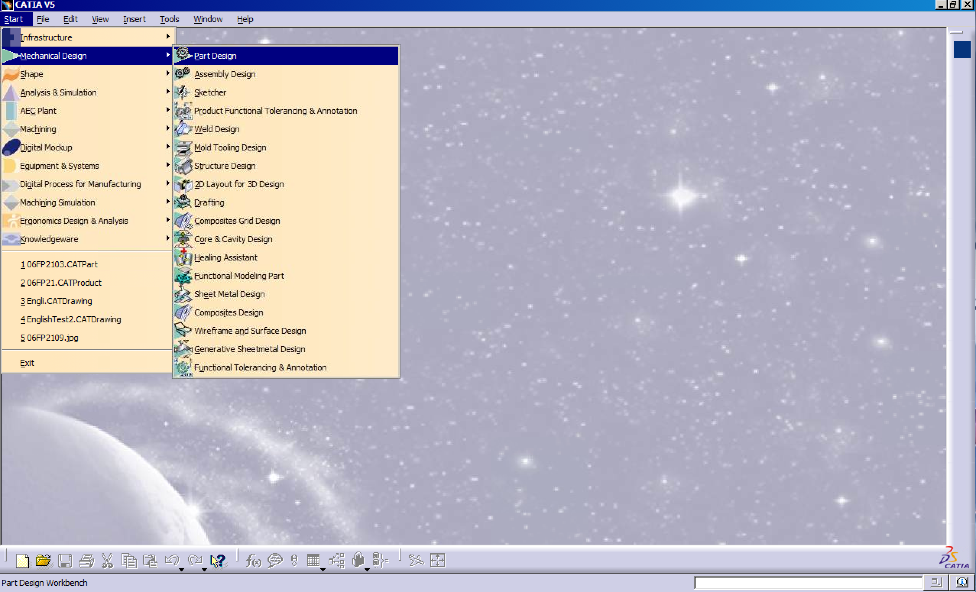Click the command input field in status bar

809,582
